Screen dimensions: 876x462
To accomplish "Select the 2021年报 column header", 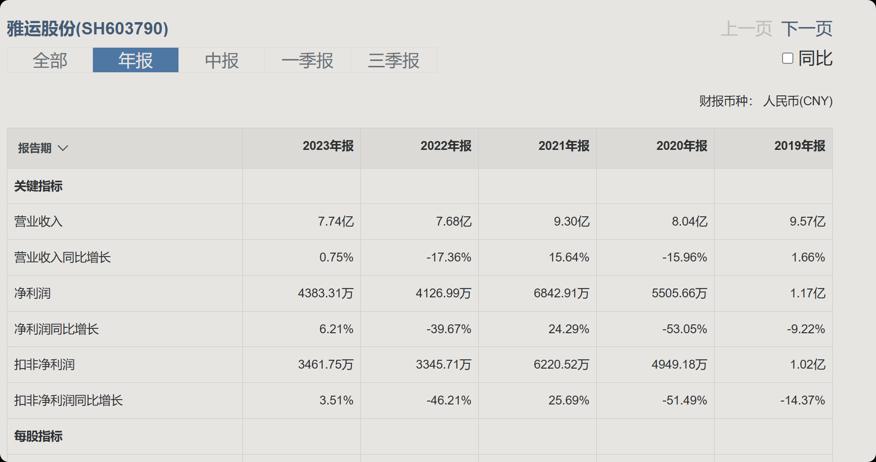I will (x=564, y=146).
